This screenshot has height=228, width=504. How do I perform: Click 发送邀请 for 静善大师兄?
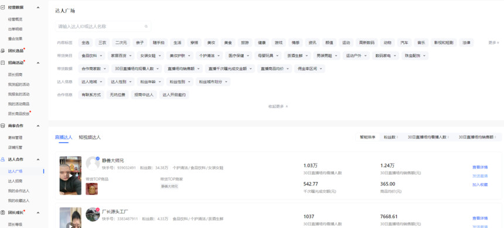[480, 176]
